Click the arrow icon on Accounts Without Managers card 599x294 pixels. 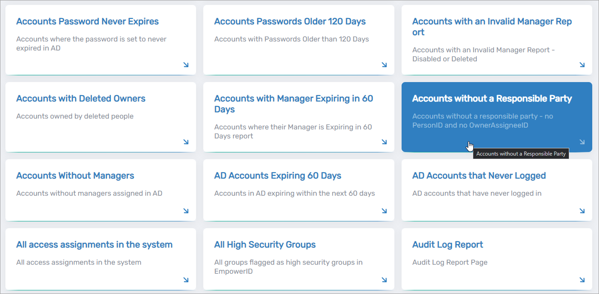point(186,211)
